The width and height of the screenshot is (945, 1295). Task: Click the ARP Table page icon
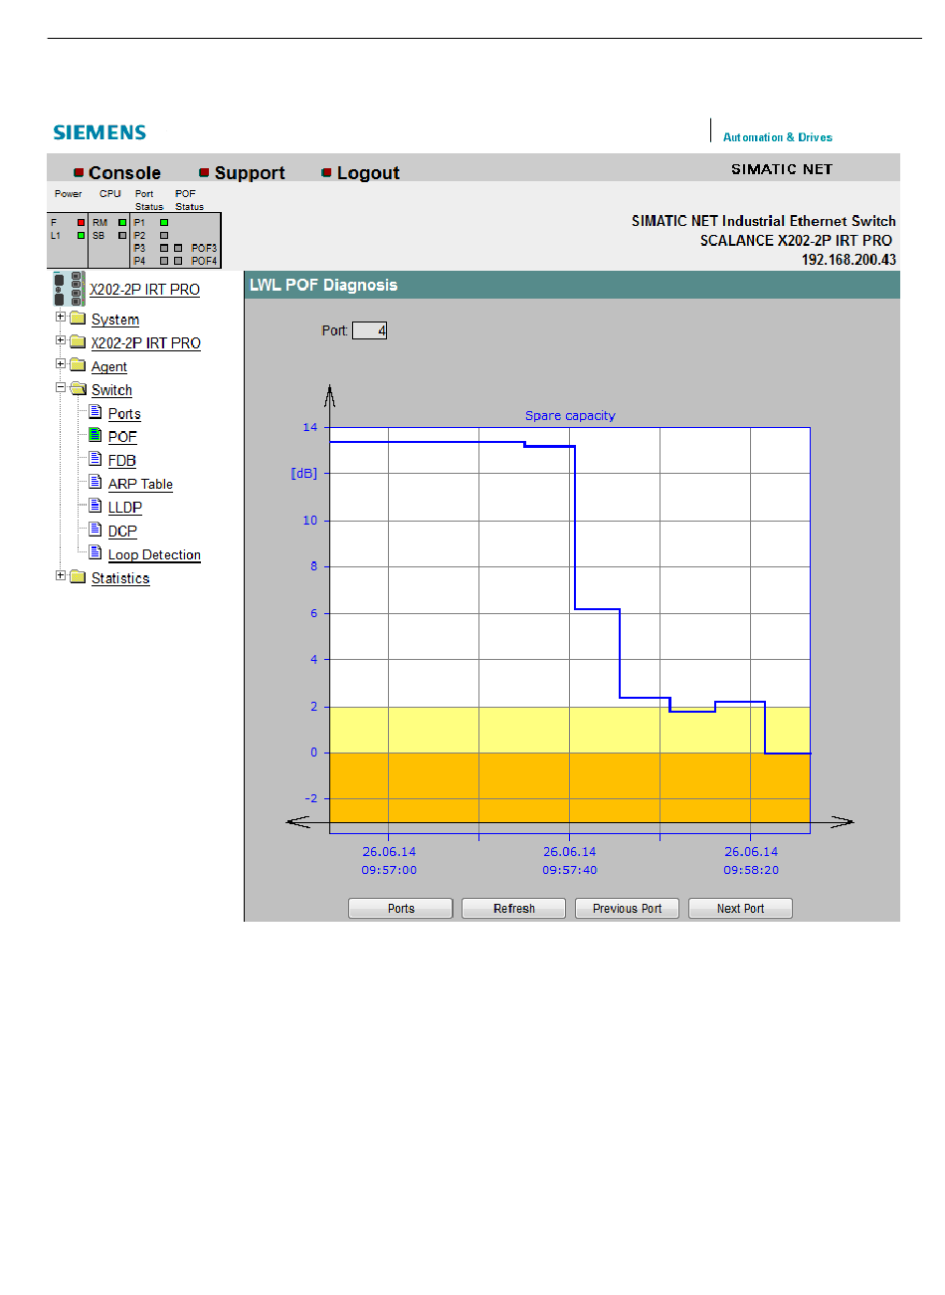pyautogui.click(x=95, y=482)
